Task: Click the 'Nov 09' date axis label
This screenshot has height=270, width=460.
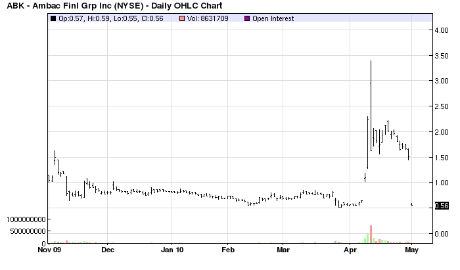Action: [49, 250]
